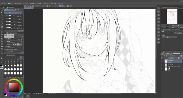Hide the 用紙 paper layer via eye icon
Viewport: 183px width, 98px height.
[162, 69]
